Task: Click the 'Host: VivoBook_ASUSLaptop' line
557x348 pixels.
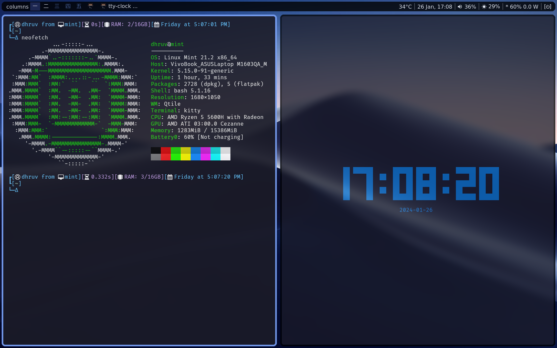Action: (209, 64)
